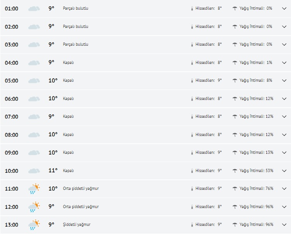Click the cloud icon for 06:00

pyautogui.click(x=34, y=99)
